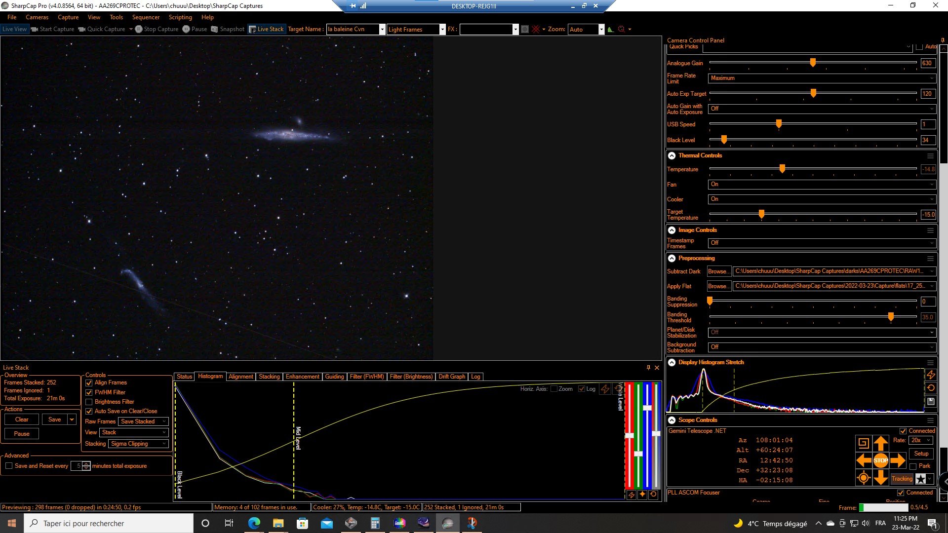
Task: Slew the telescope down with the down arrow
Action: click(880, 478)
